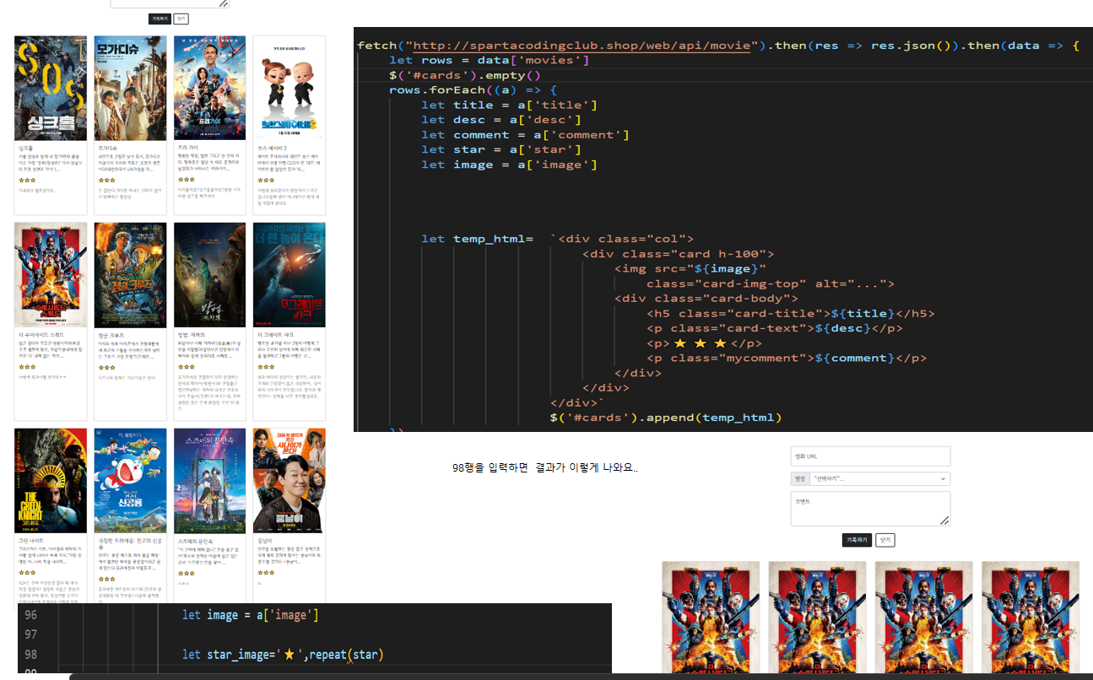Click the yellow stars in the temp_html code
Screen dimensions: 1093x680
click(700, 343)
